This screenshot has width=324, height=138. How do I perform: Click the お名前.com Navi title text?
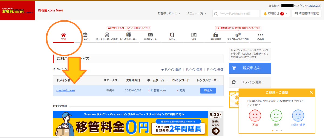[50, 10]
